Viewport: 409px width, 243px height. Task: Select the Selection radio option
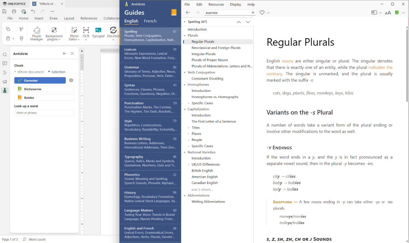[x=57, y=72]
